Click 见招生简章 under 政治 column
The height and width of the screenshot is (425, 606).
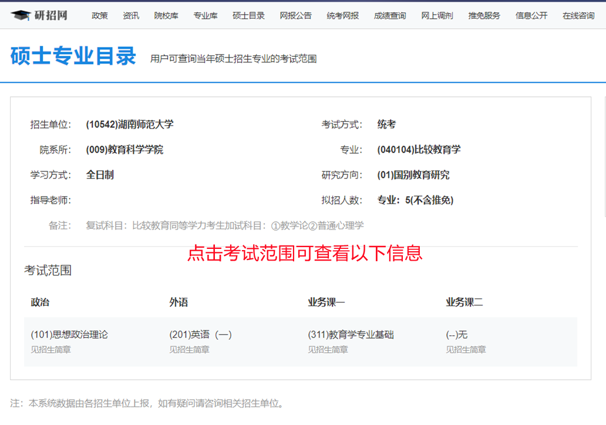click(48, 349)
